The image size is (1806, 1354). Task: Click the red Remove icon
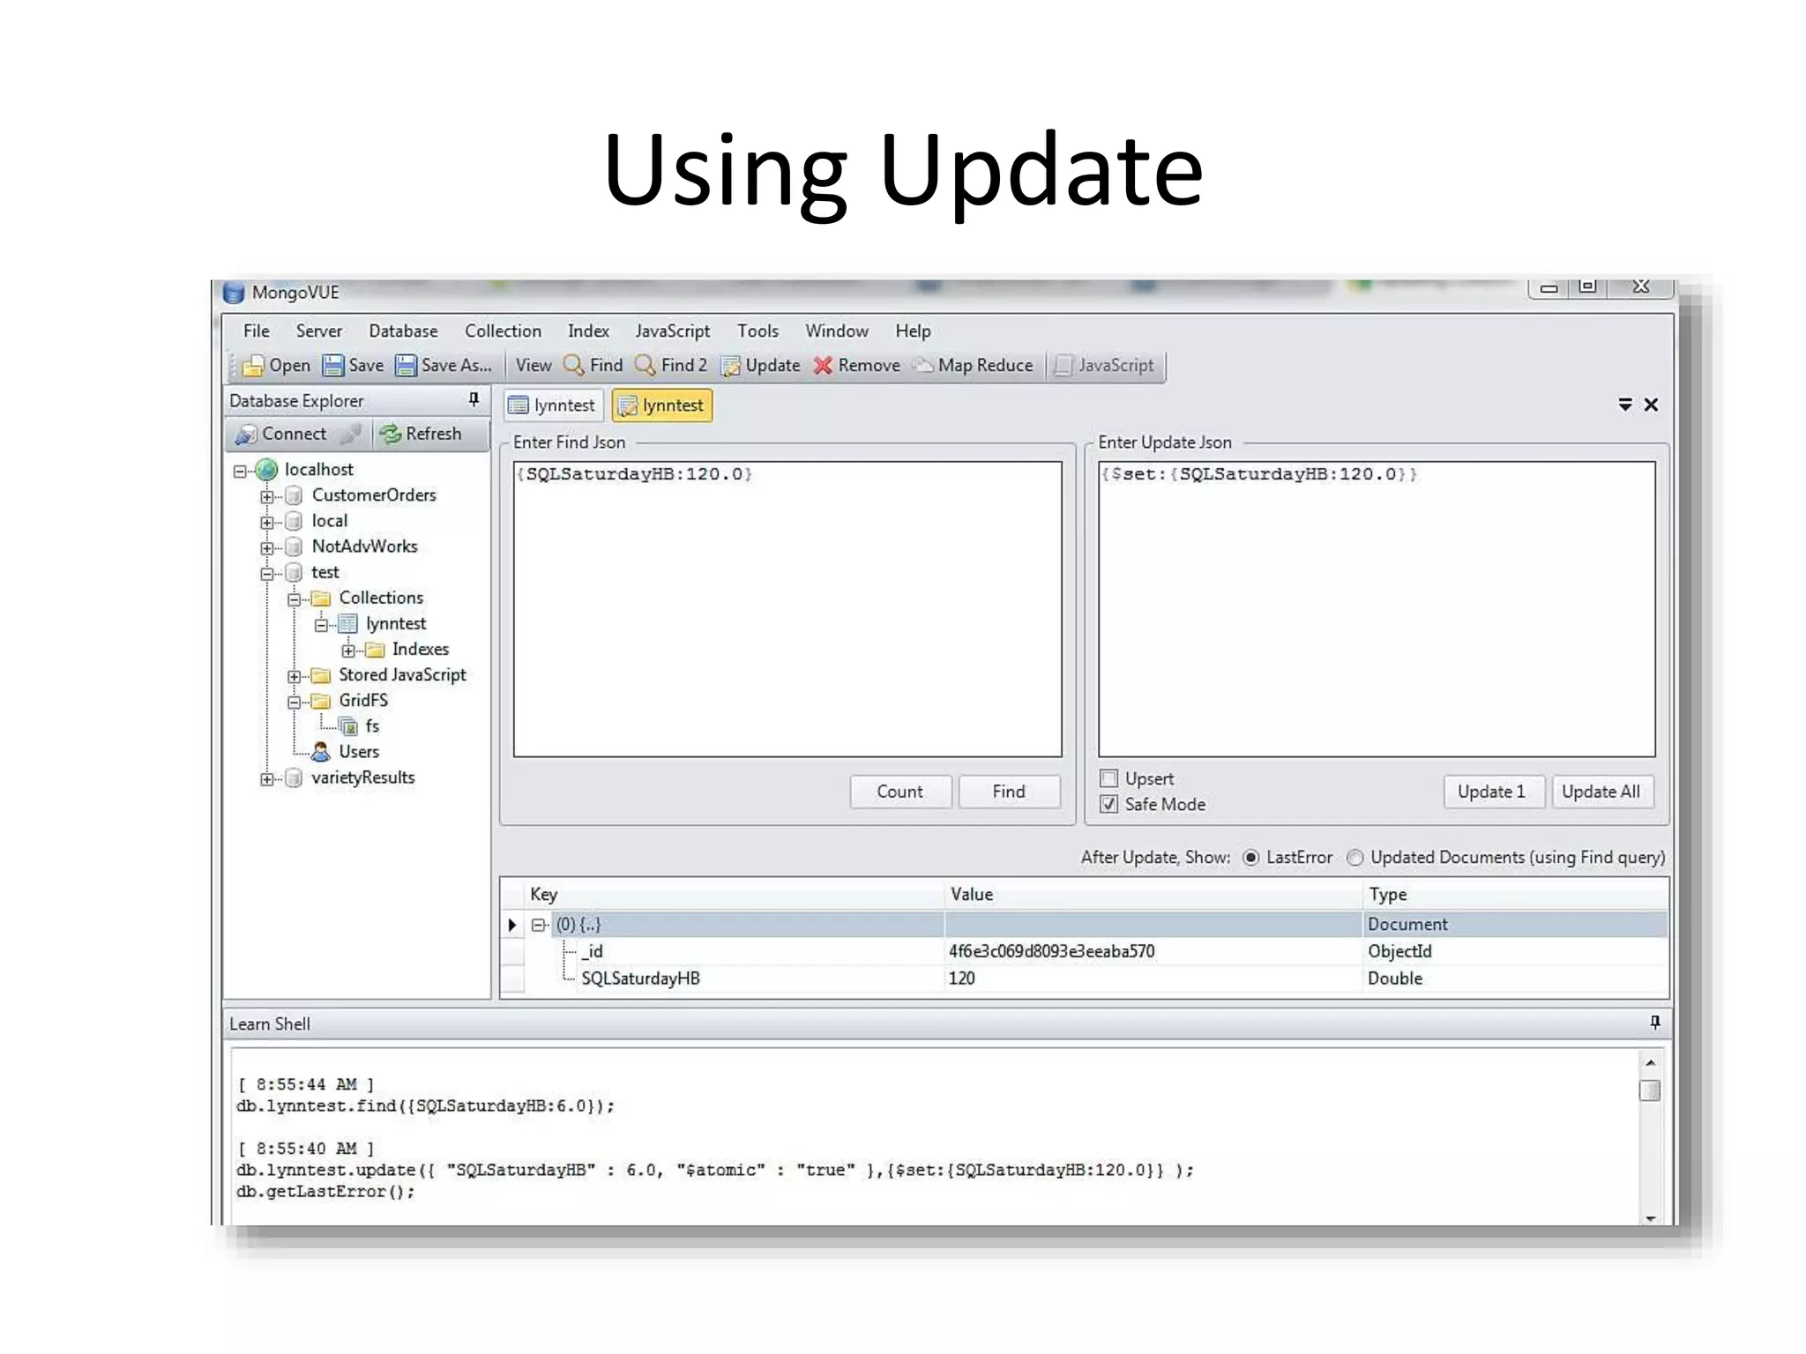coord(823,365)
